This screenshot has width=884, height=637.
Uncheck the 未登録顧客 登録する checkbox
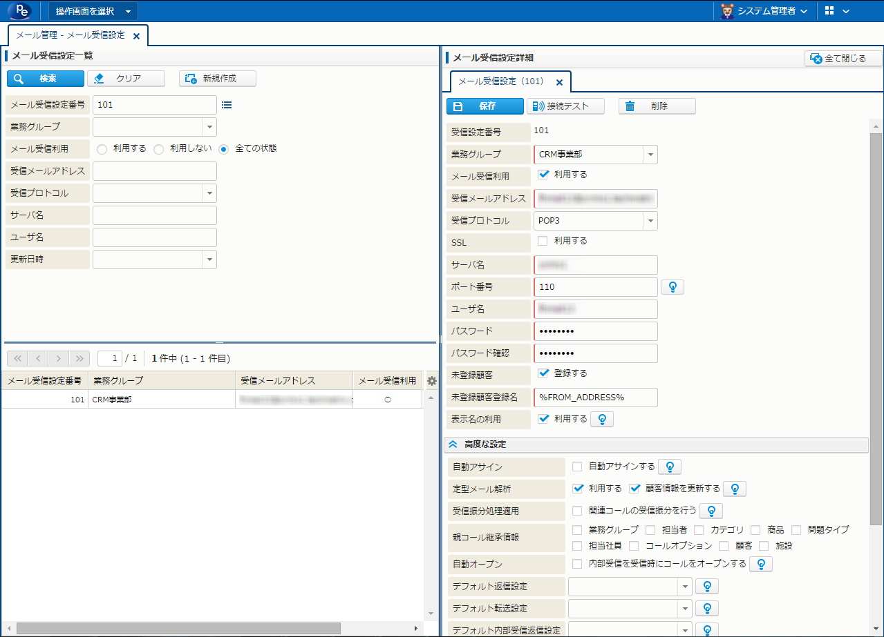point(543,373)
